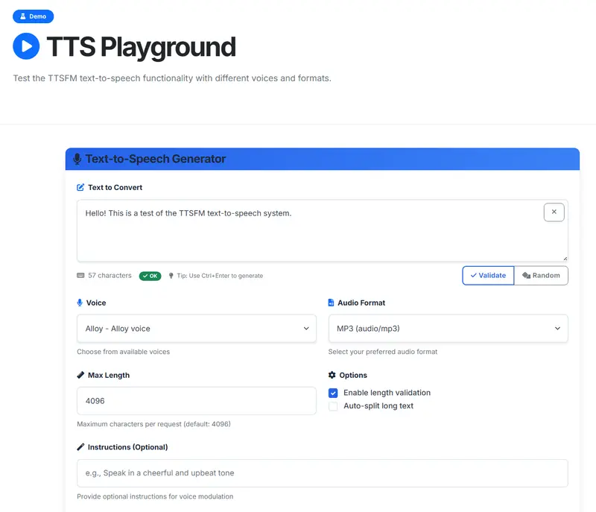Click the gear icon next to Options

(x=332, y=376)
